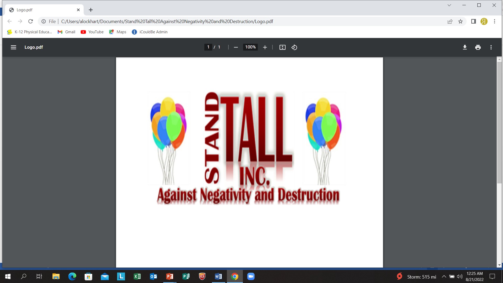
Task: Open Publisher from the taskbar
Action: point(186,276)
